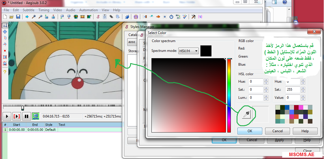The width and height of the screenshot is (324, 159).
Task: Click the vertical rainbow hue slider
Action: pos(229,95)
